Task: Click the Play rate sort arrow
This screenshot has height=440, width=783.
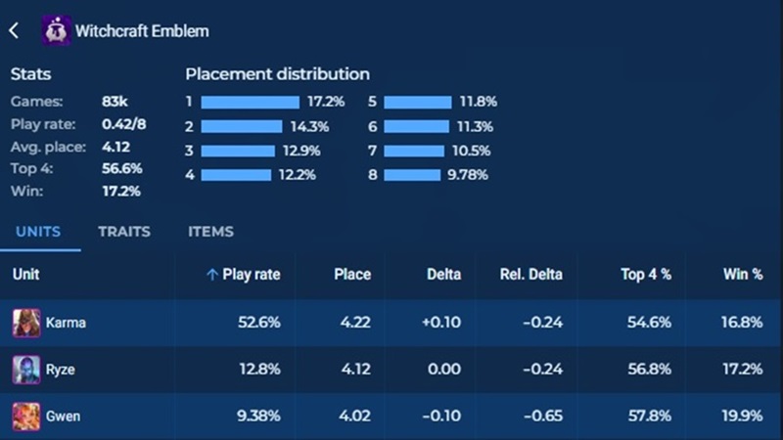Action: click(211, 275)
